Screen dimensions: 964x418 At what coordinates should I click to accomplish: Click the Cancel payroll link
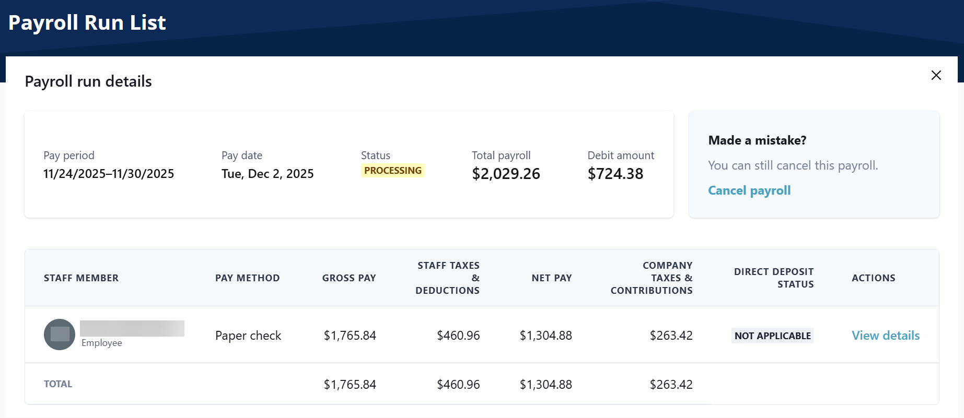pyautogui.click(x=749, y=190)
